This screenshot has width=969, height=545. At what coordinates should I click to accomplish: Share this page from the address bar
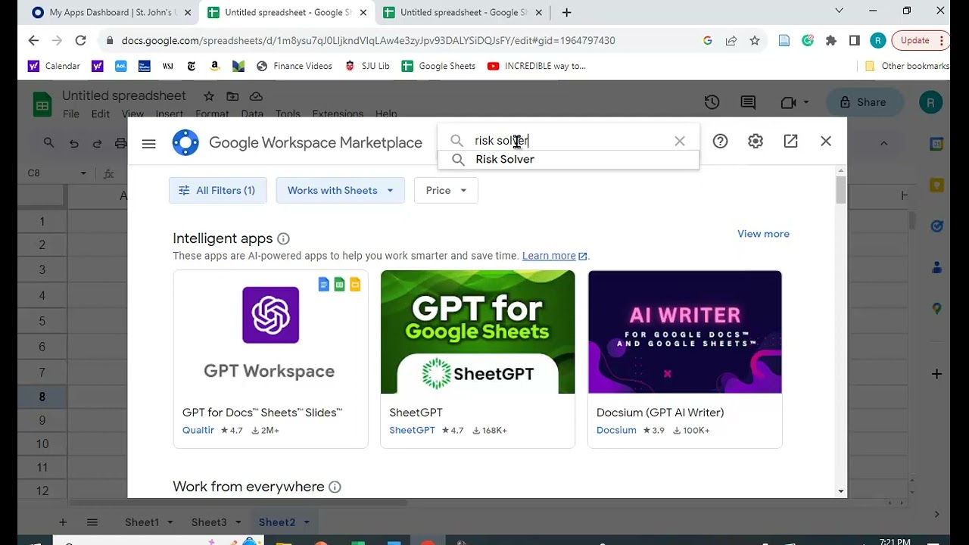pyautogui.click(x=731, y=40)
